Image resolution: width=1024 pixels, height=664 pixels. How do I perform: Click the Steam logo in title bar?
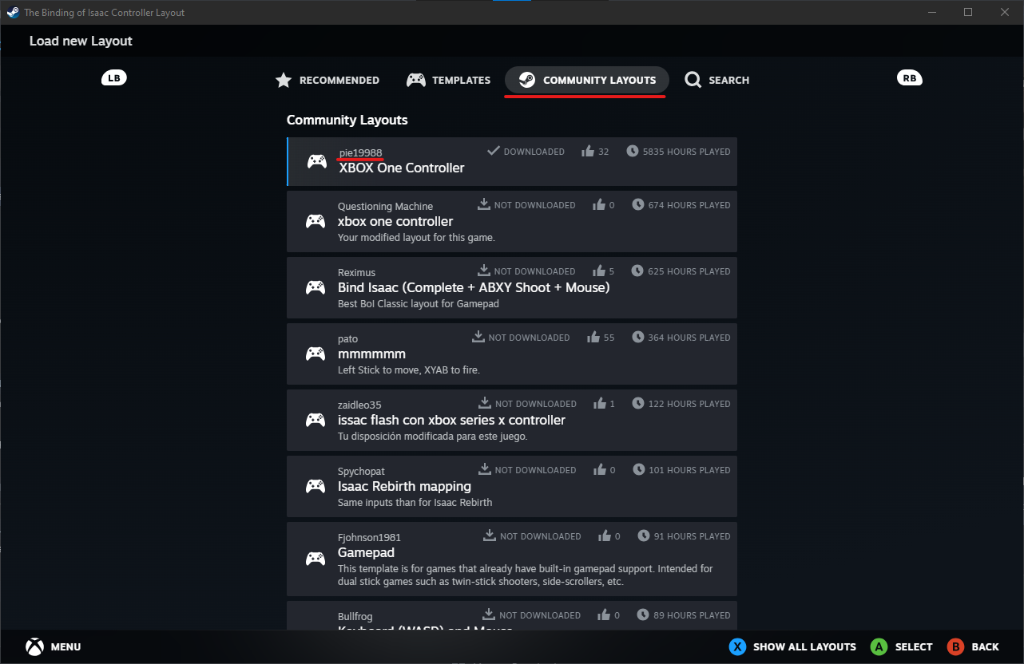[x=13, y=12]
